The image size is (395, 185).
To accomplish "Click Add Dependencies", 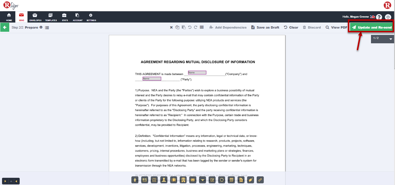I will pos(228,27).
